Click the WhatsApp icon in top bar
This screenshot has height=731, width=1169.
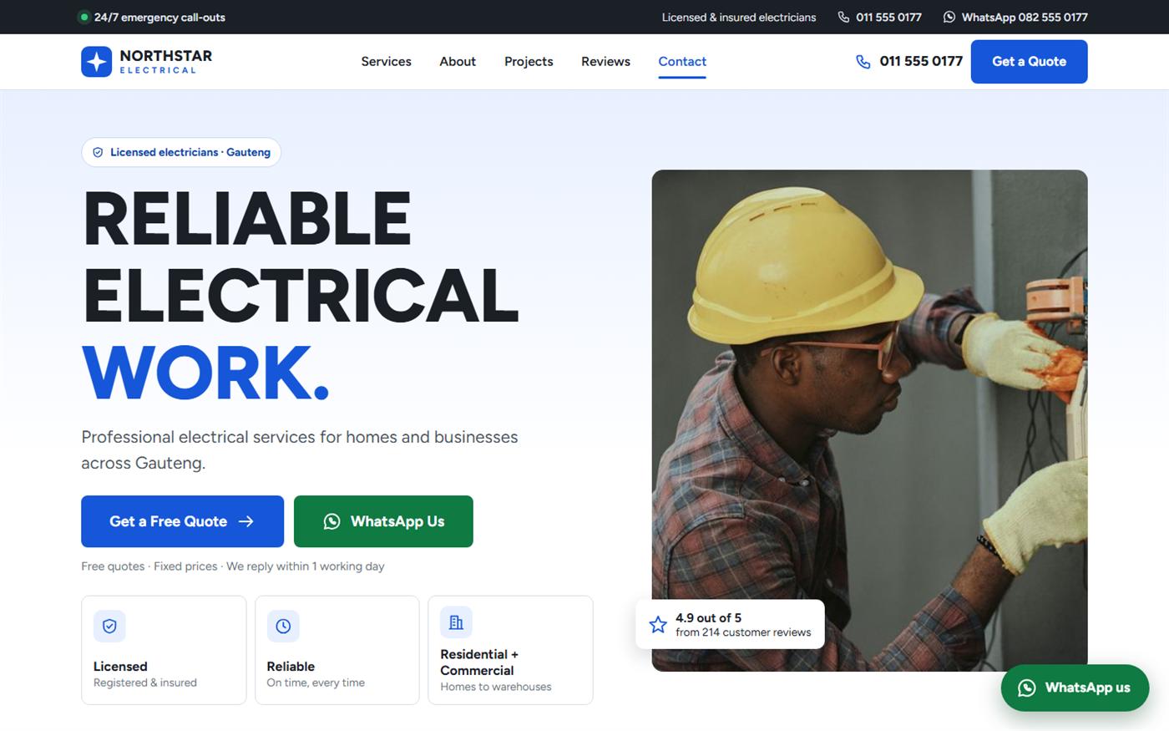(x=949, y=17)
